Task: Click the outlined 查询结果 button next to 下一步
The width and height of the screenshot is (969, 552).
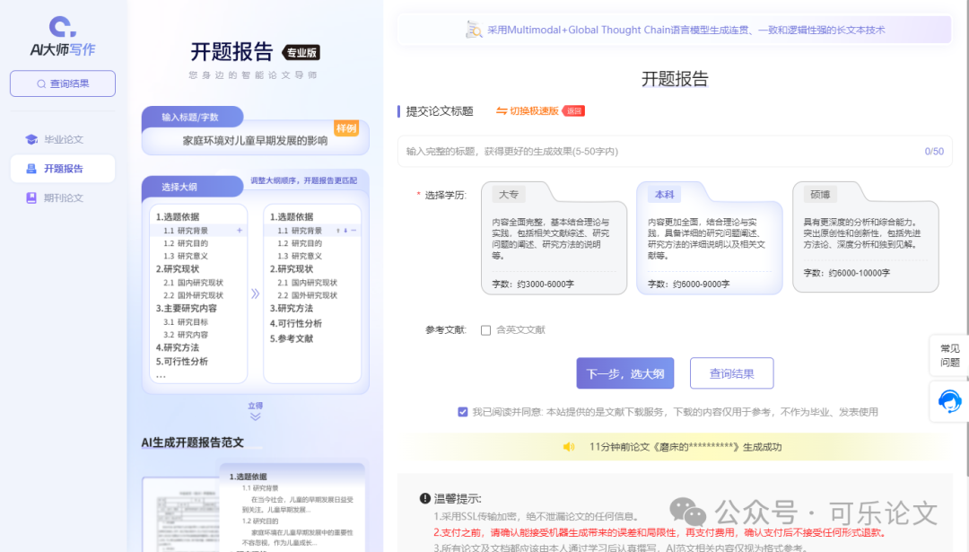Action: 731,373
